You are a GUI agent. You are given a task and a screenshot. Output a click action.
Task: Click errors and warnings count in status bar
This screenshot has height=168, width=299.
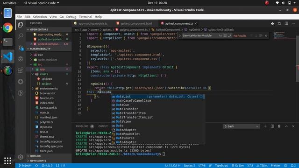47,166
